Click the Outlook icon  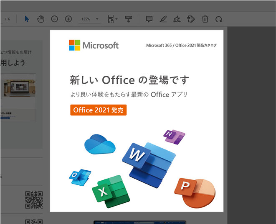pyautogui.click(x=80, y=177)
